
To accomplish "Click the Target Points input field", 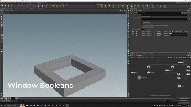I will [x=164, y=19].
